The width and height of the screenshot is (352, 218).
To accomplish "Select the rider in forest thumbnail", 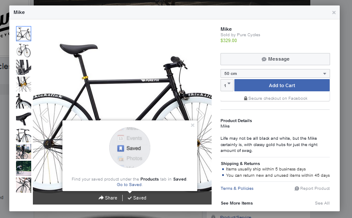I will (x=24, y=168).
